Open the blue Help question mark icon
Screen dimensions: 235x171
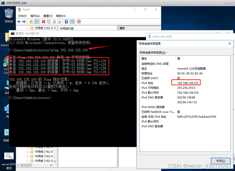point(66,22)
